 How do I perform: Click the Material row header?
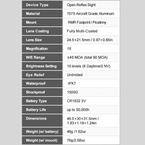pos(42,14)
